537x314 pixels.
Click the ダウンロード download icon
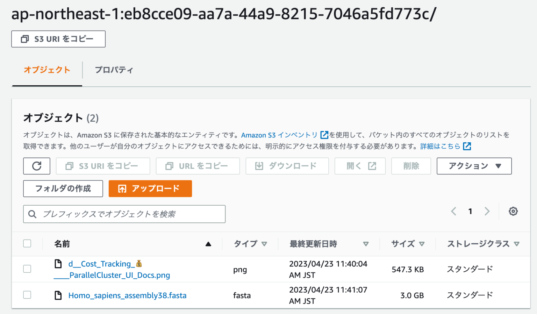[259, 166]
